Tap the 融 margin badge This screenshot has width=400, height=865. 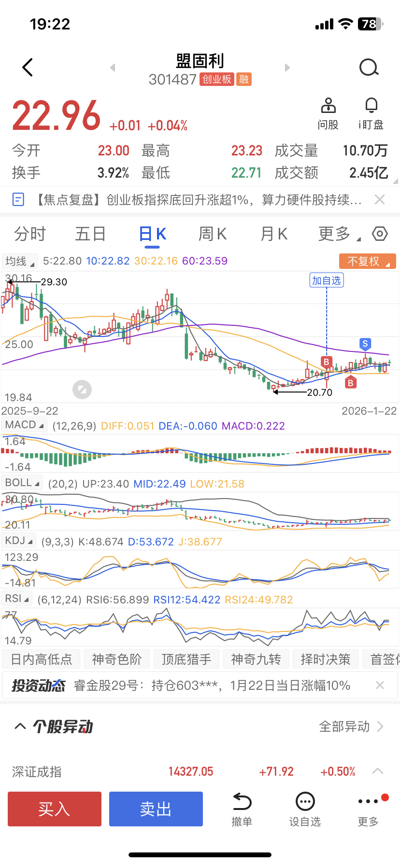pyautogui.click(x=244, y=79)
